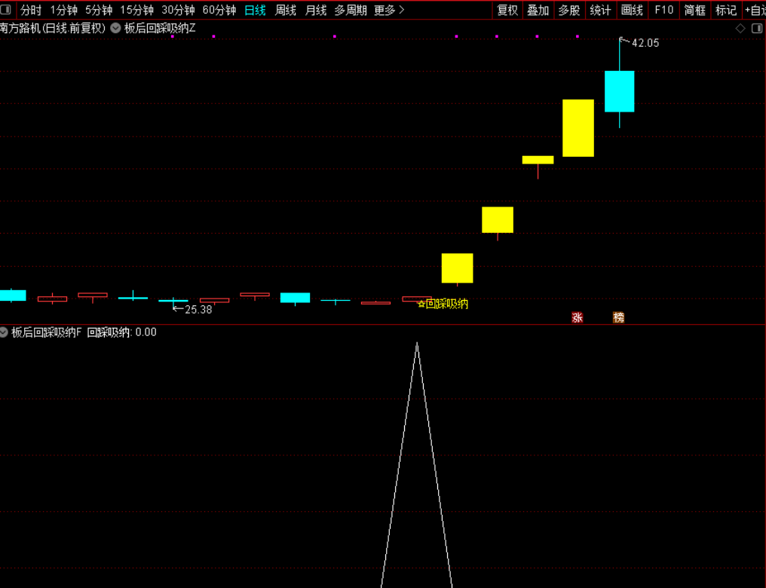Expand the 板后回踩吸纳F sub-indicator dropdown
The height and width of the screenshot is (588, 766).
click(5, 332)
